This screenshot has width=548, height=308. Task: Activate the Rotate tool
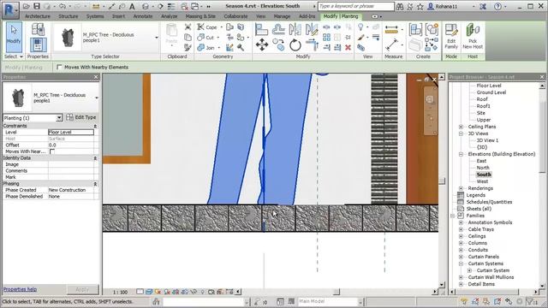pyautogui.click(x=295, y=44)
